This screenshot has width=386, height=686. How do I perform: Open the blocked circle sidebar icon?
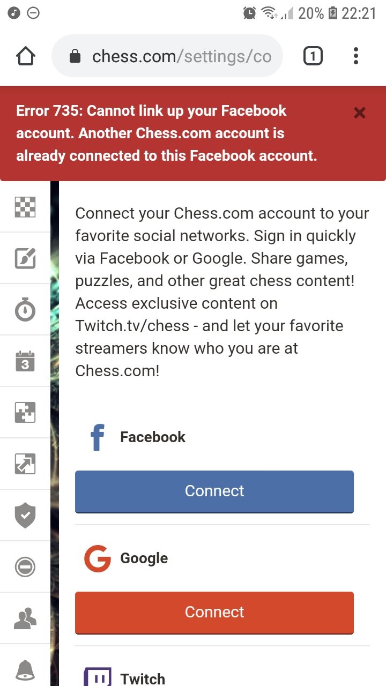25,567
